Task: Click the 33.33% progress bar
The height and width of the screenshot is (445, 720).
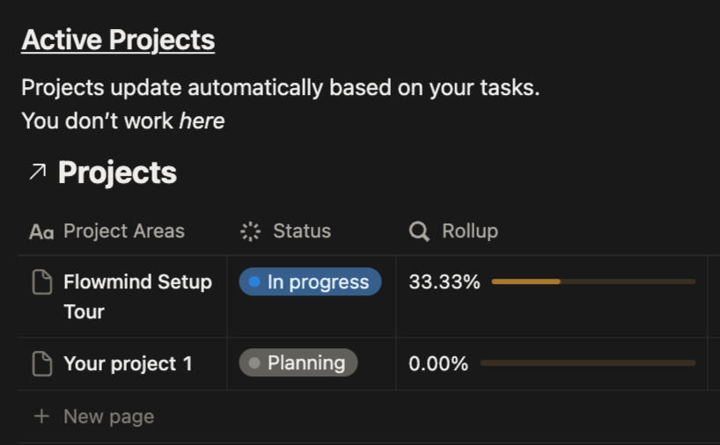Action: point(592,282)
